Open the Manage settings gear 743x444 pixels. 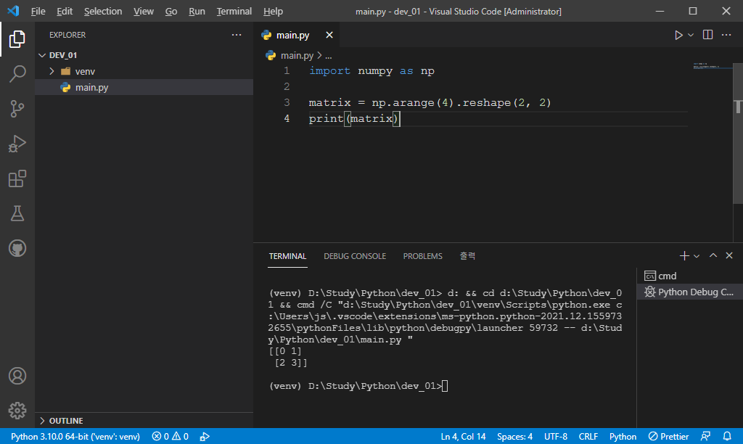pyautogui.click(x=17, y=409)
